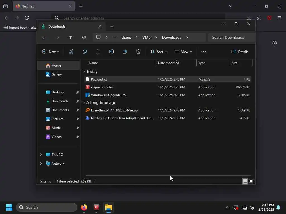Select the Ninite 7Zip Firefox Java installer
Screen dimensions: 286x214
pos(168,118)
